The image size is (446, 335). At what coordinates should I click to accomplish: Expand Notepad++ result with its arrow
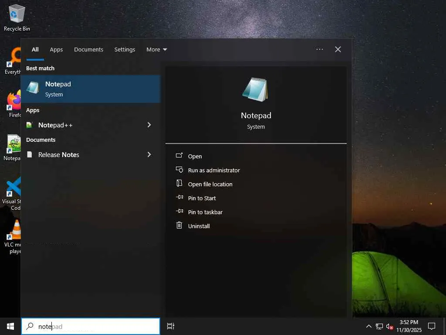(x=149, y=125)
